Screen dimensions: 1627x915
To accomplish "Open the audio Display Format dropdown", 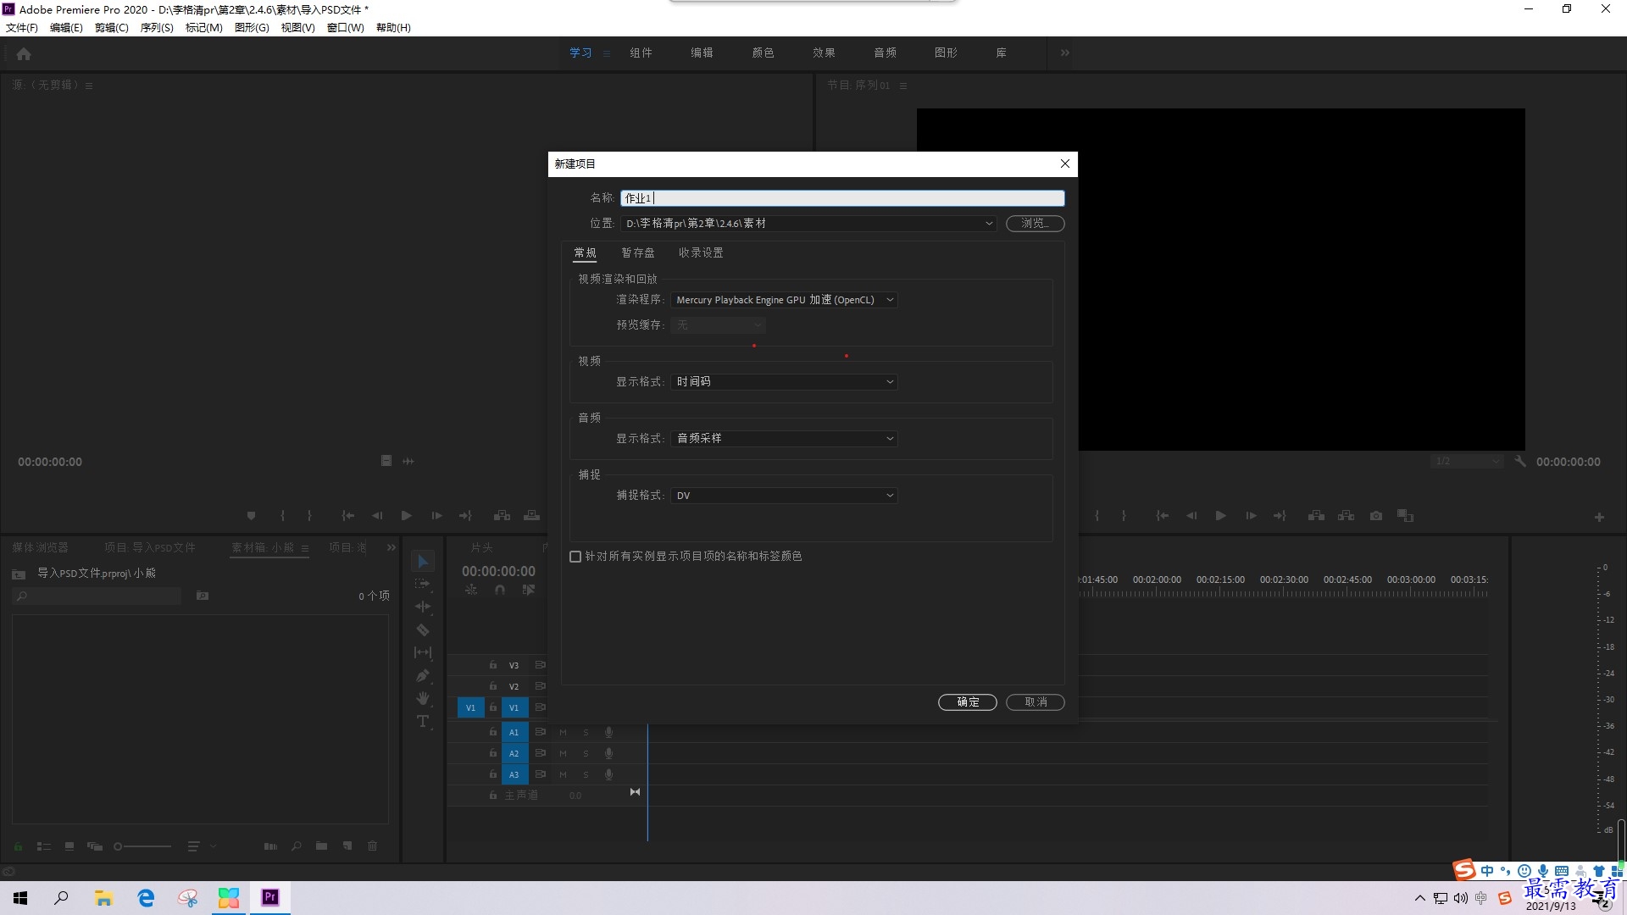I will 784,439.
